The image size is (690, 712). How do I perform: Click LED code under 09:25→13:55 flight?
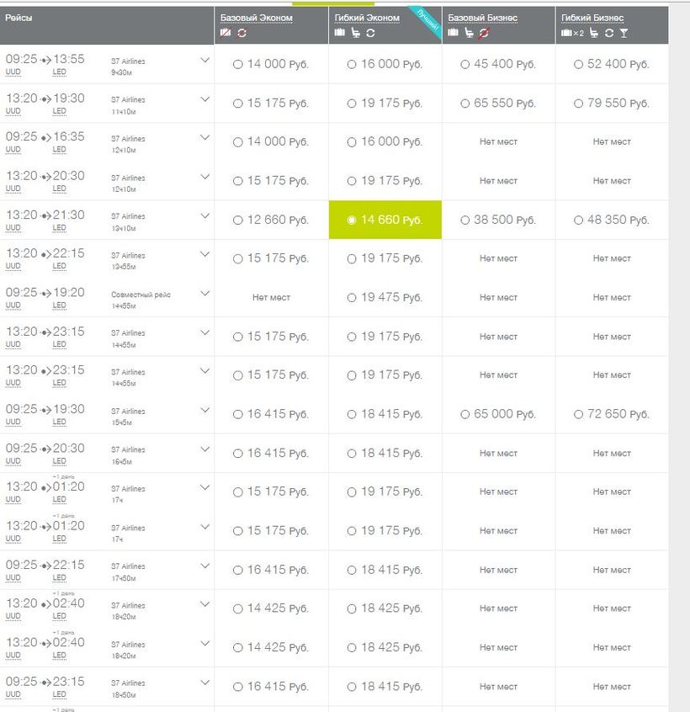point(59,72)
